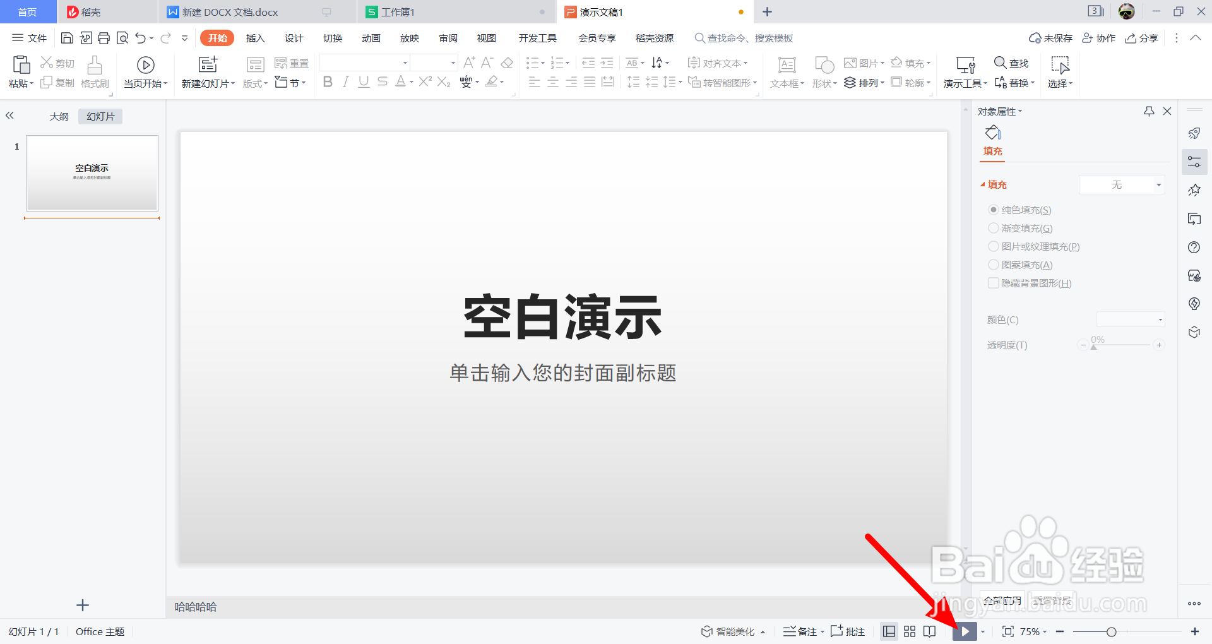Viewport: 1212px width, 644px height.
Task: Click the zoom in plus button
Action: pos(1194,631)
